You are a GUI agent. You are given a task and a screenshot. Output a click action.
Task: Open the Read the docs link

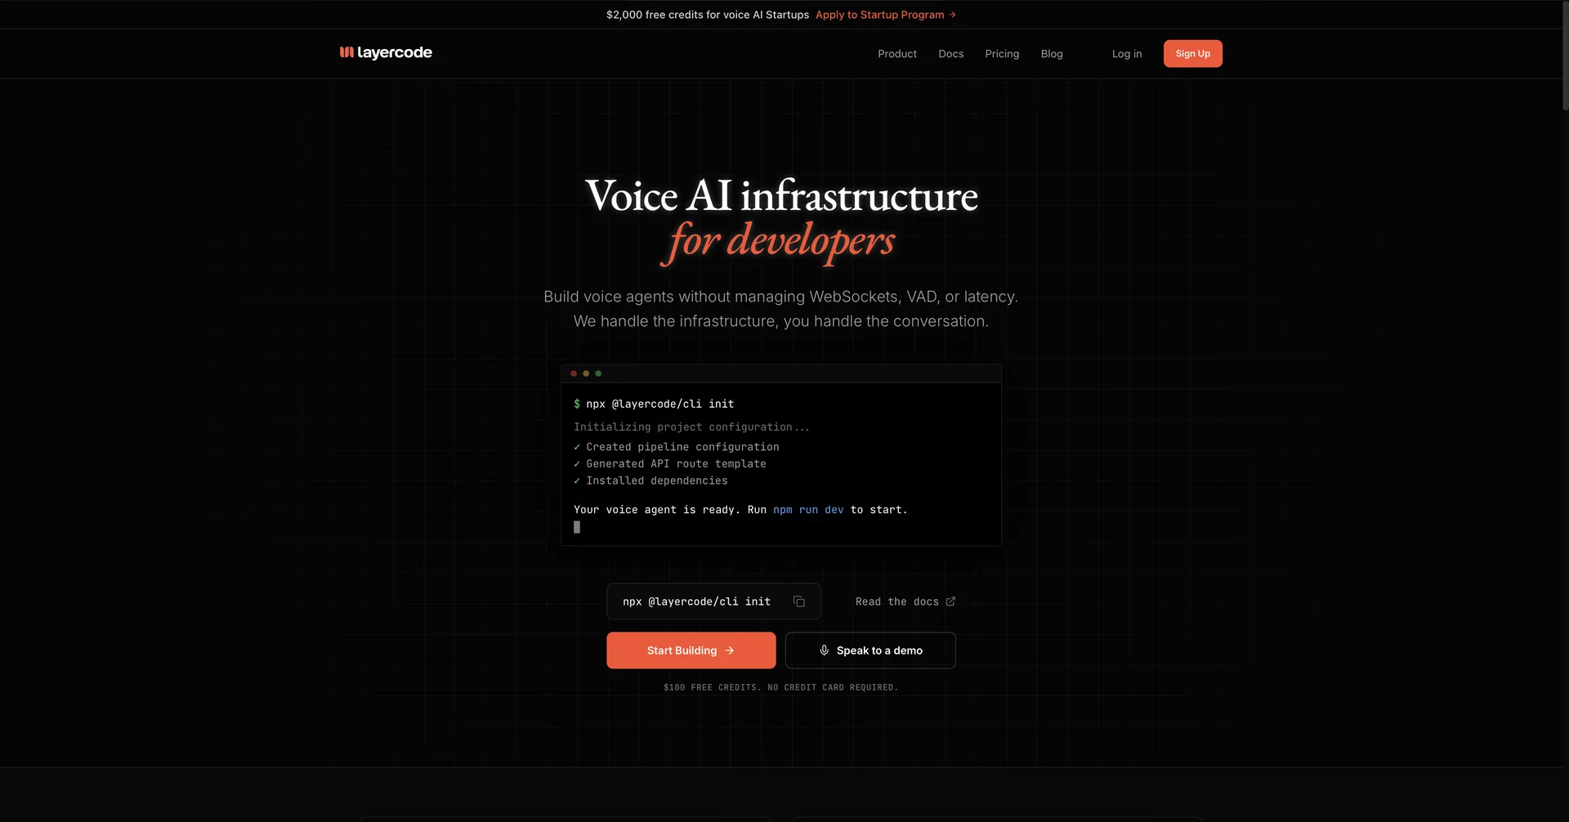(x=896, y=602)
